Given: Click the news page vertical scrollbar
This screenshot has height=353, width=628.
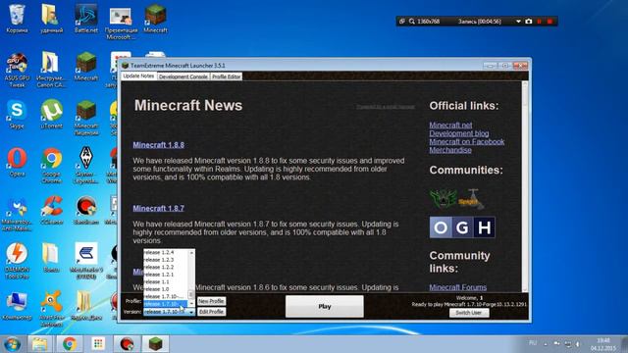Looking at the screenshot, I should tap(525, 186).
